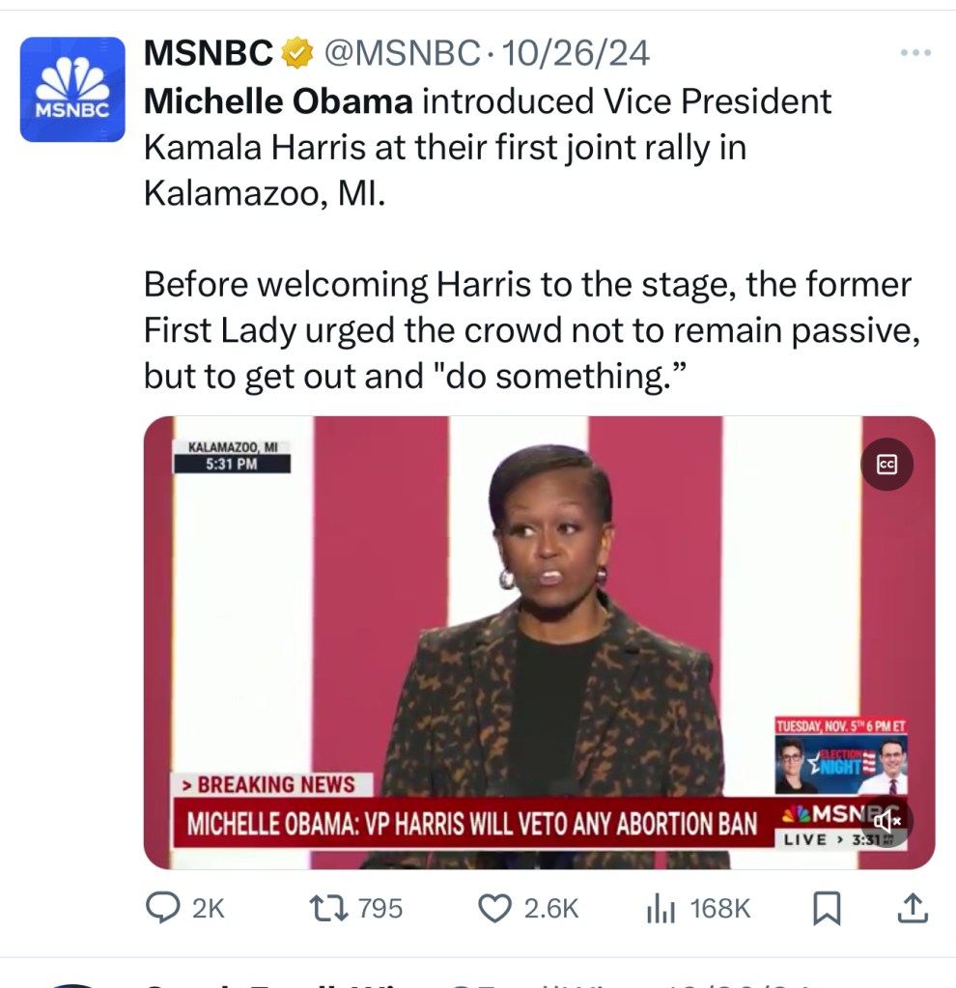
Task: Open the MSNBC display name link
Action: [209, 54]
